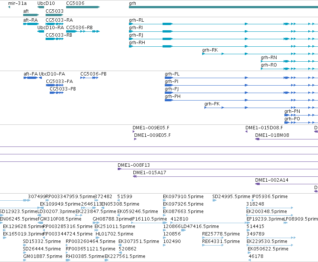The height and width of the screenshot is (262, 318).
Task: Select the 412810 EST label
Action: pyautogui.click(x=179, y=219)
